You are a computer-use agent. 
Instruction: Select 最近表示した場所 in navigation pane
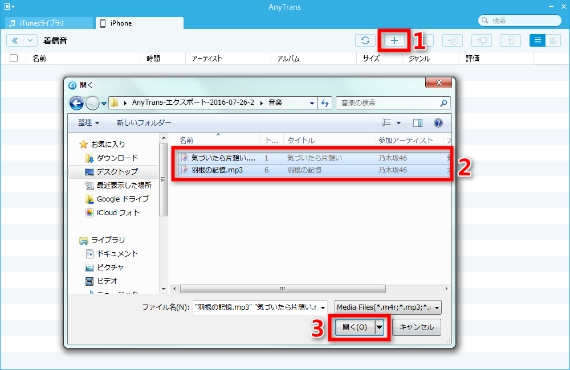tap(118, 185)
